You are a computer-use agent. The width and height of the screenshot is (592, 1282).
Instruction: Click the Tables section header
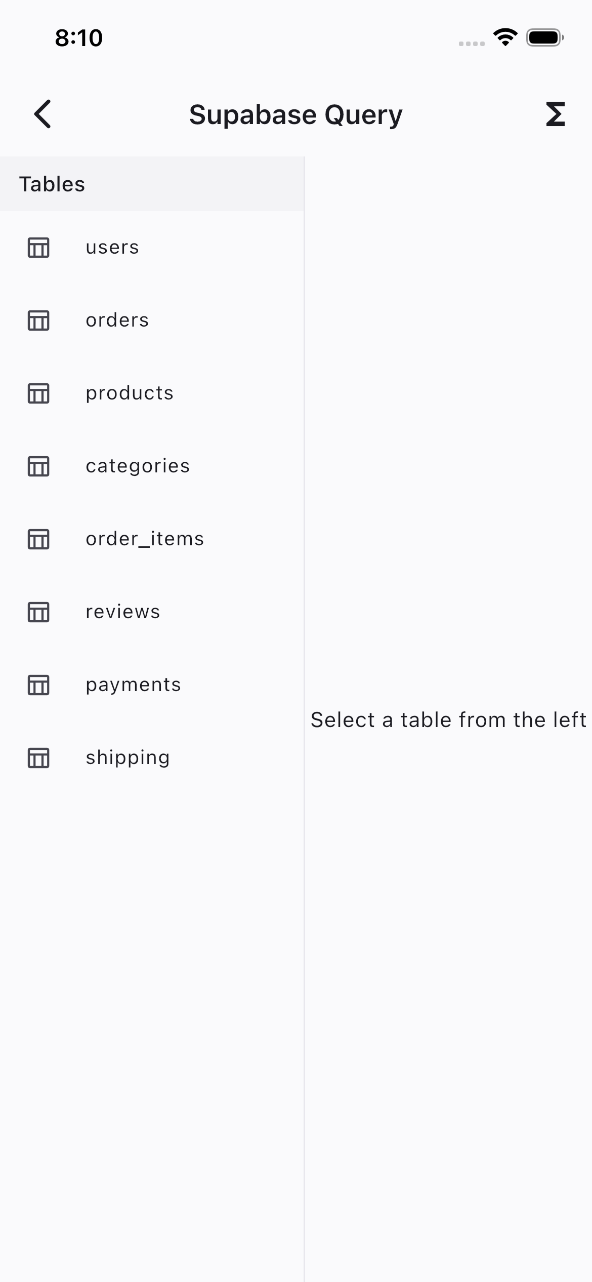(x=52, y=184)
